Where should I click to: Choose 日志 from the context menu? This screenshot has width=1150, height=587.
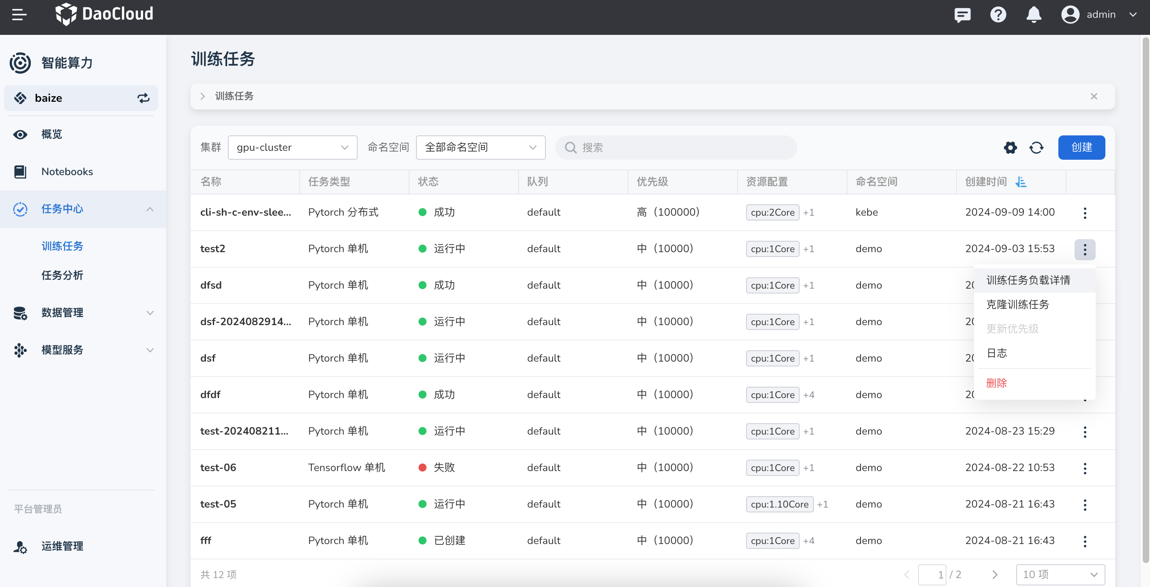(1034, 353)
